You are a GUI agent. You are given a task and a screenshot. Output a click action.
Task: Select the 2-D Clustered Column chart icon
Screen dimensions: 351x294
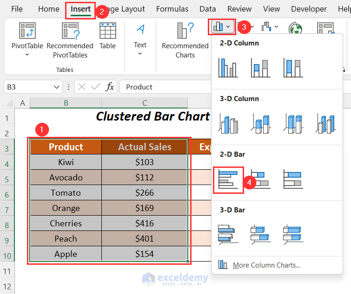(228, 68)
